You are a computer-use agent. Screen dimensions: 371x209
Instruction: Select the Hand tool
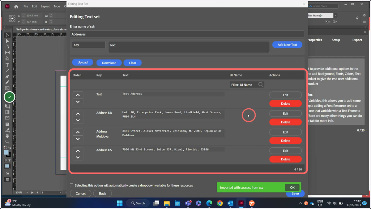(7, 136)
